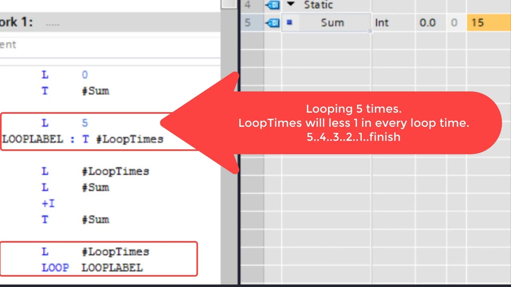Click the L #LoopTimes line below LOOPLABEL

coord(95,171)
